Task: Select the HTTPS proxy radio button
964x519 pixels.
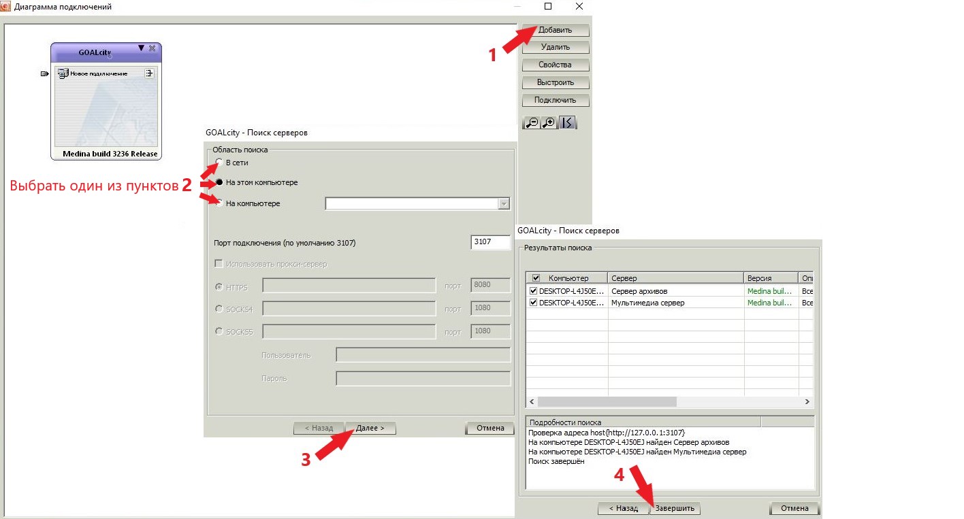Action: (x=219, y=287)
